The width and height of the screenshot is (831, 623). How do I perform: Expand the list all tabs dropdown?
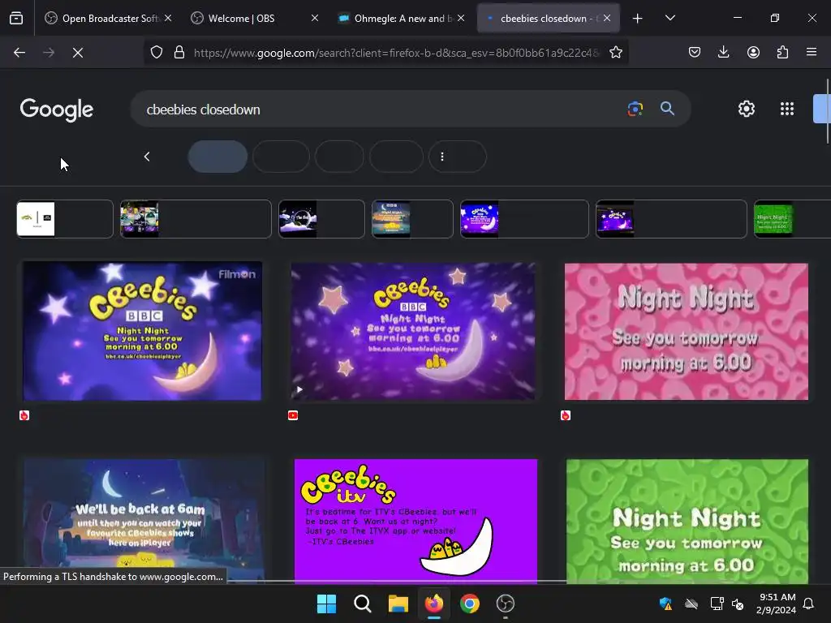(670, 18)
